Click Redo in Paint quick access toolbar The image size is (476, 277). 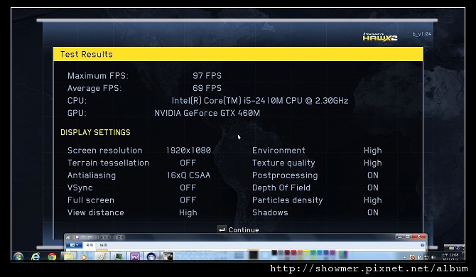click(90, 237)
